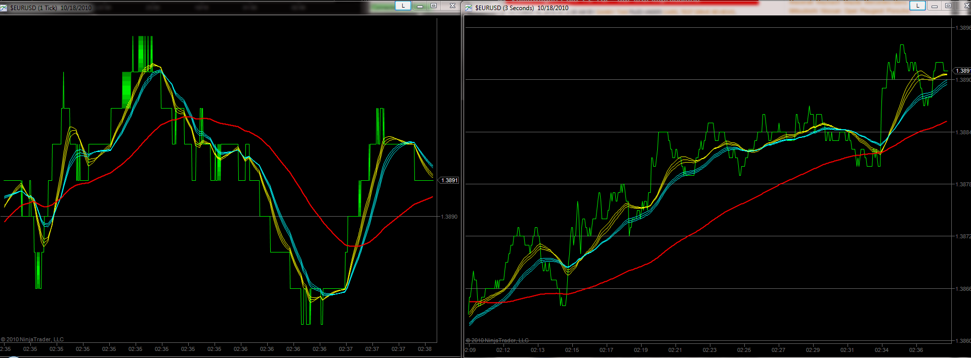
Task: Click the 02:12 time label on the 3 Seconds chart
Action: 503,350
